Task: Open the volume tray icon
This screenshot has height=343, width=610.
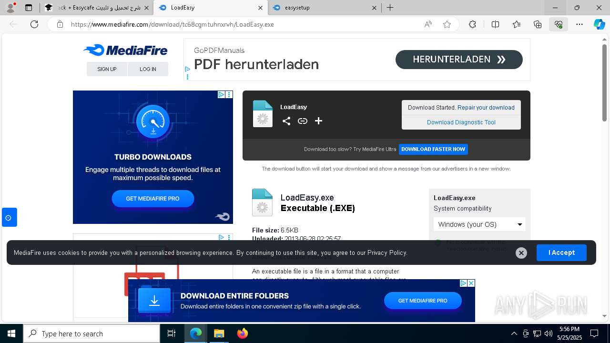Action: tap(549, 333)
